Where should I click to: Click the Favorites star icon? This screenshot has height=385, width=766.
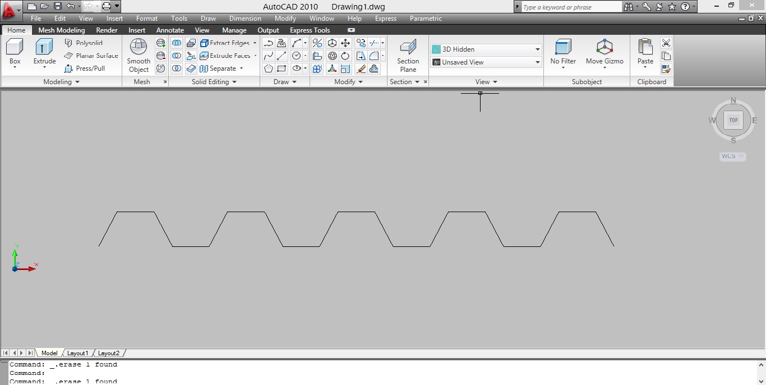tap(672, 7)
